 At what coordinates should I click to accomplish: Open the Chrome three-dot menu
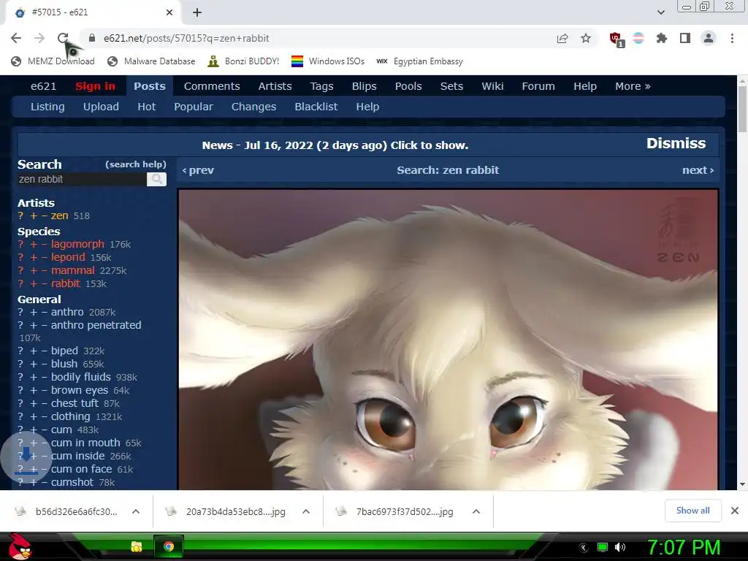coord(732,38)
